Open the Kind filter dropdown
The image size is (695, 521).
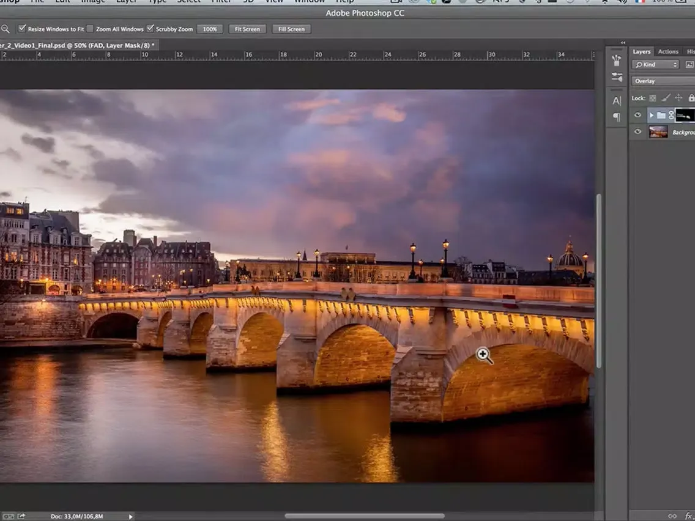tap(655, 65)
